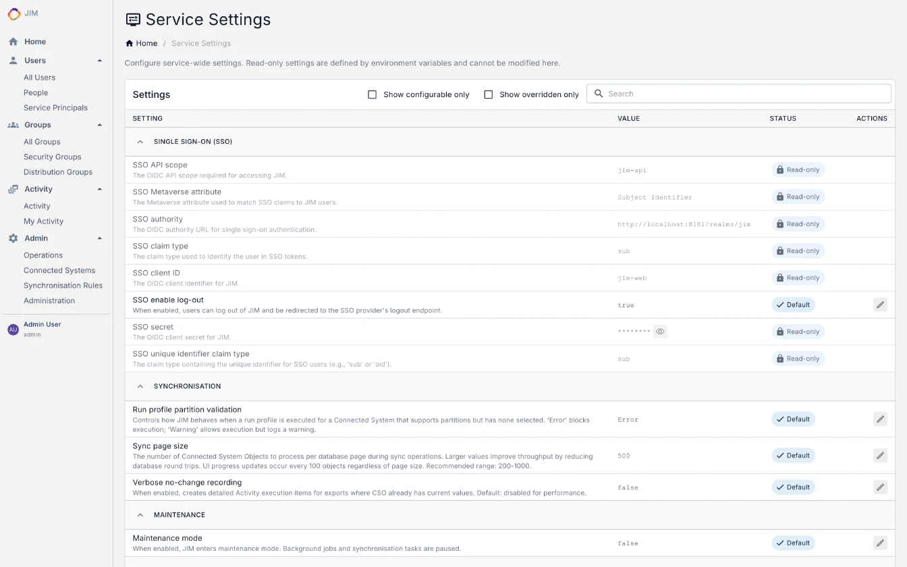The height and width of the screenshot is (567, 907).
Task: Click the Admin gear icon in the sidebar
Action: 13,238
